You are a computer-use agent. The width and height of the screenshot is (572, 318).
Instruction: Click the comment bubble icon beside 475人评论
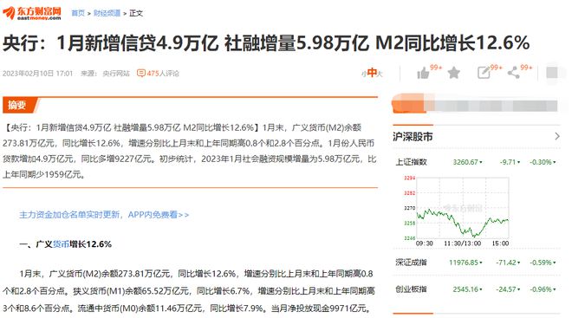pos(140,74)
